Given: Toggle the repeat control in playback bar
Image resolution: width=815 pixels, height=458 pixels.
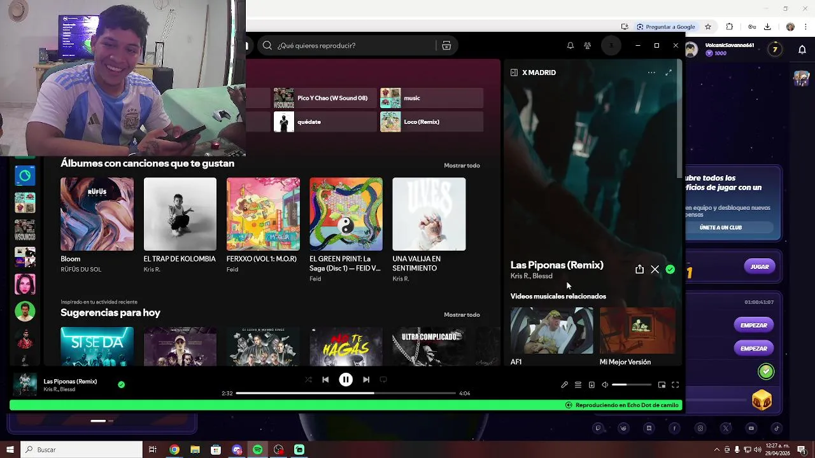Looking at the screenshot, I should click(383, 379).
